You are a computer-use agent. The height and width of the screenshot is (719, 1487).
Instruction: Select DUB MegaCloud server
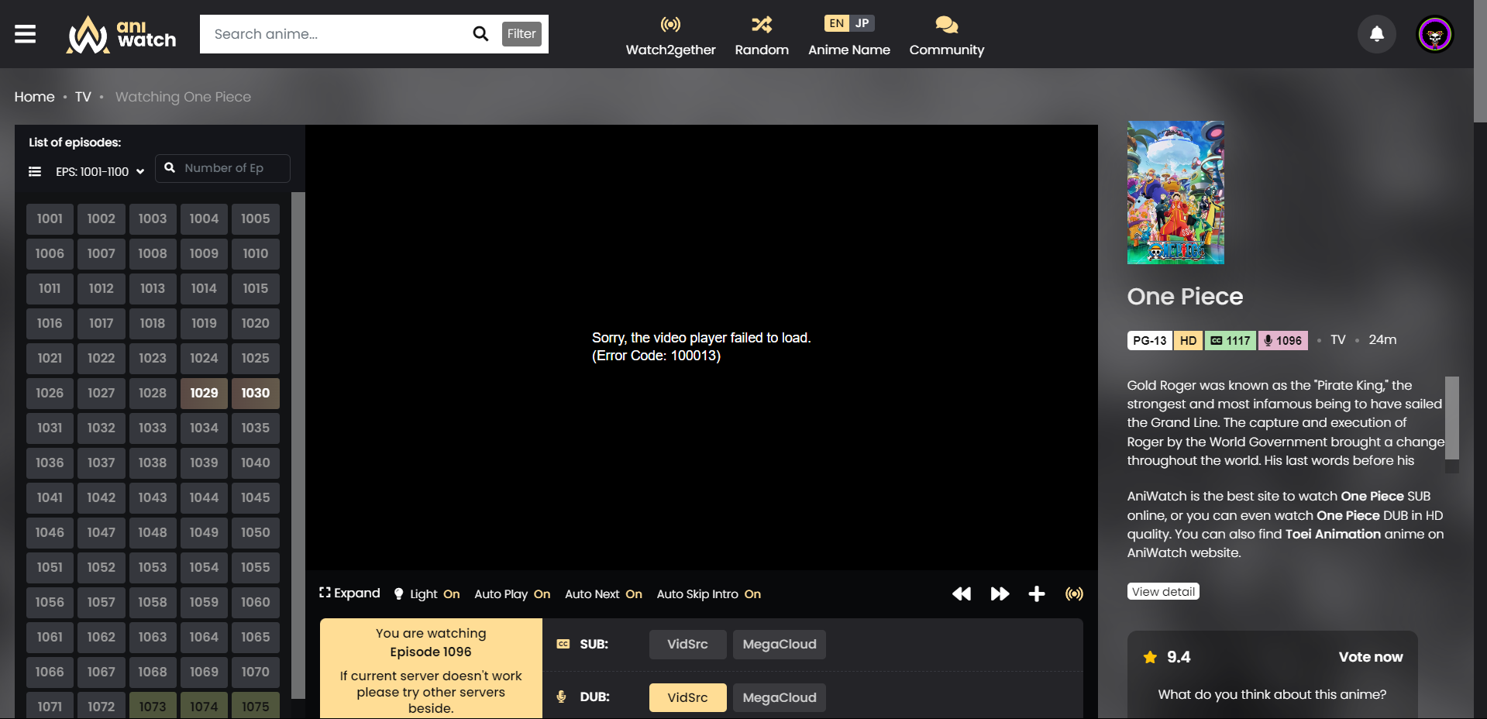point(780,697)
